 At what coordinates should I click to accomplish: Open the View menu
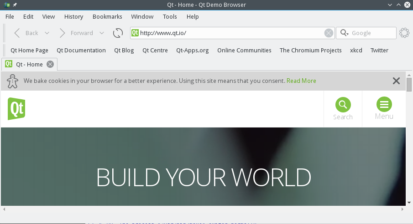pyautogui.click(x=48, y=16)
